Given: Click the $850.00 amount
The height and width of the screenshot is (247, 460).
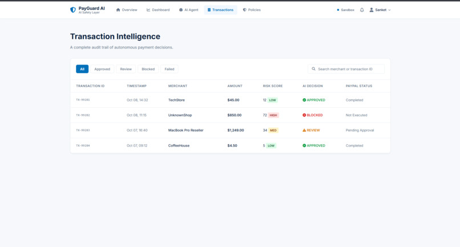Looking at the screenshot, I should coord(235,115).
